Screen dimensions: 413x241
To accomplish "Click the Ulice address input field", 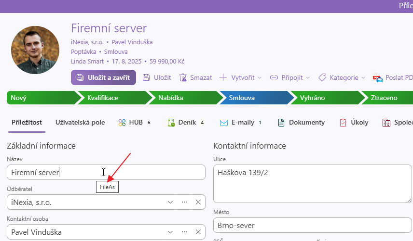I will 312,183.
